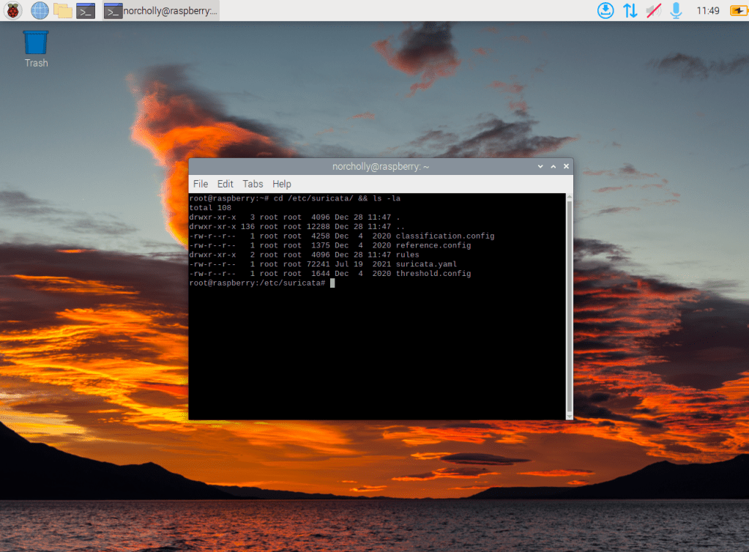
Task: Click the software updates download icon
Action: 605,10
